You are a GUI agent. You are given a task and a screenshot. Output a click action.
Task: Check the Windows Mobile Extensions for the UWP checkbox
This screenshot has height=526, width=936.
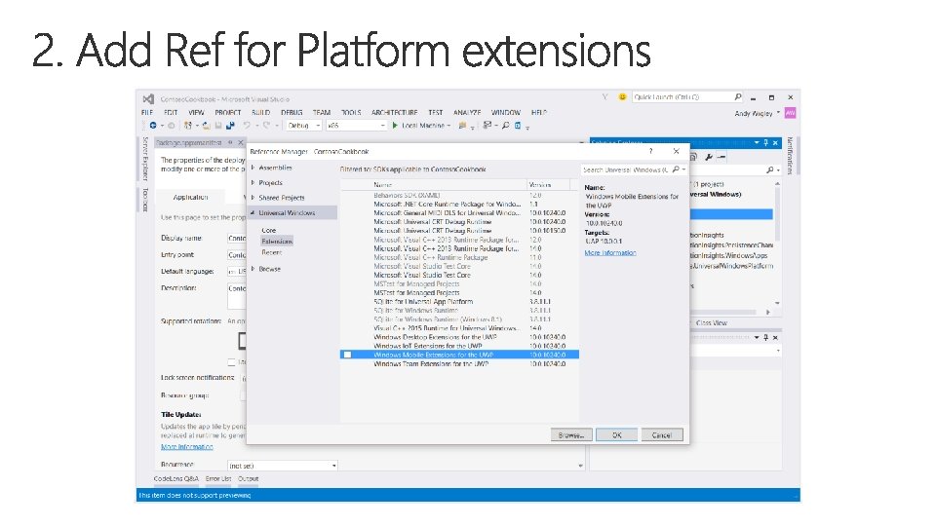click(x=347, y=355)
